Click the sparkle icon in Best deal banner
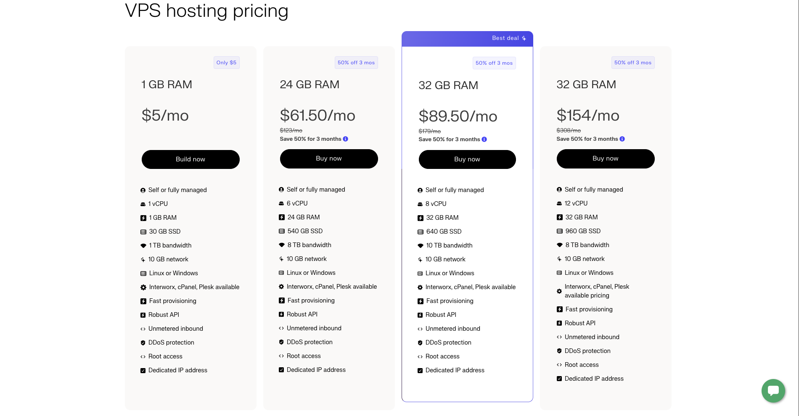Image resolution: width=799 pixels, height=416 pixels. 524,38
